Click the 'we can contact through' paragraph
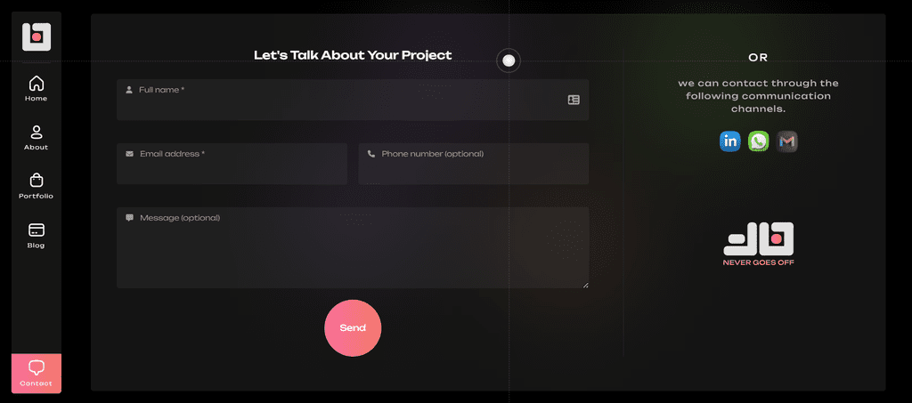This screenshot has height=403, width=912. [x=759, y=96]
